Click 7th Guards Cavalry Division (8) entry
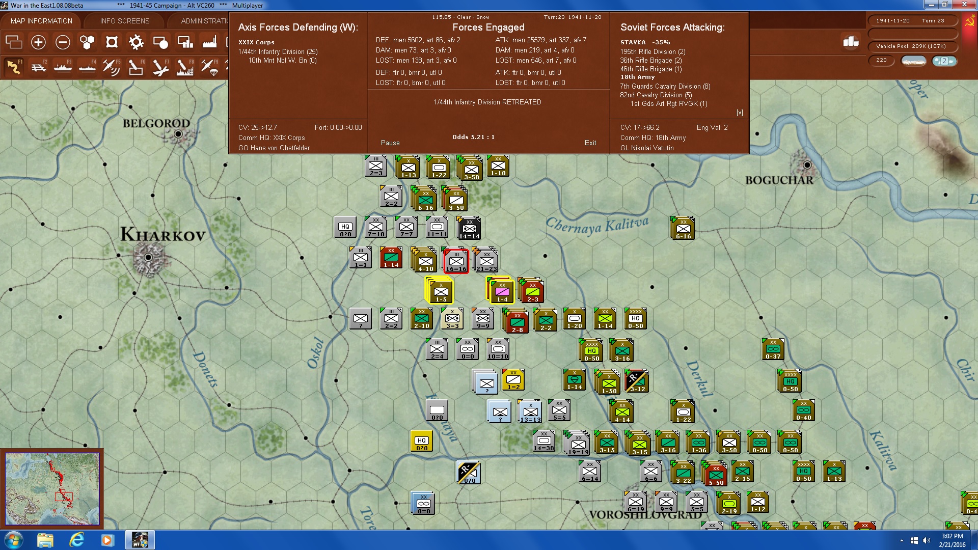This screenshot has width=978, height=550. [x=665, y=87]
